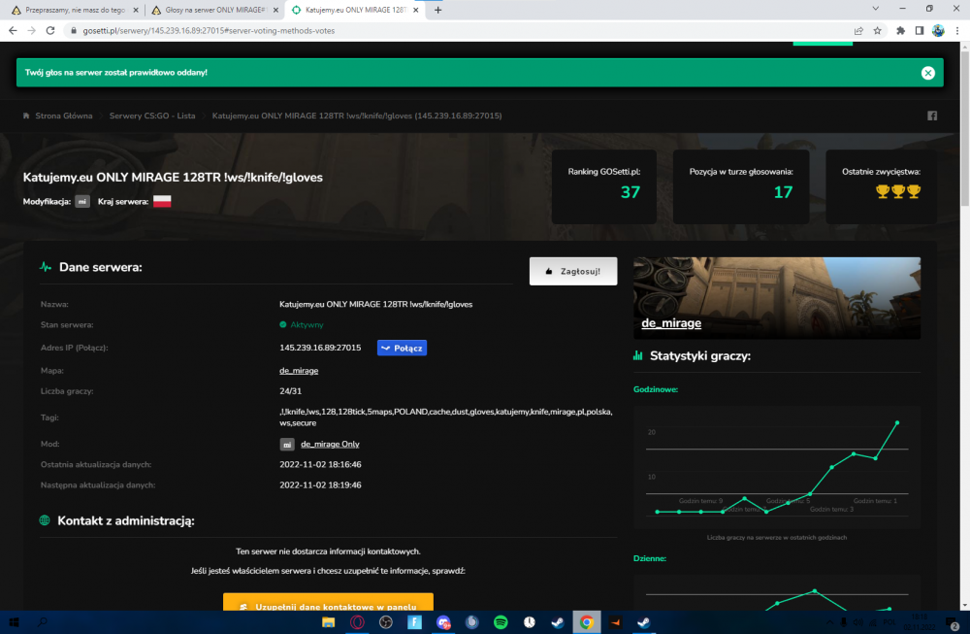Click the address bar URL field
Image resolution: width=970 pixels, height=634 pixels.
coord(458,30)
